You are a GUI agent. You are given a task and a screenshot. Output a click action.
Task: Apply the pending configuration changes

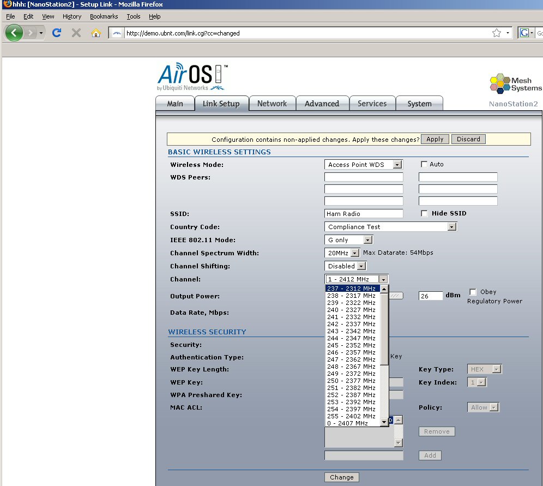pyautogui.click(x=435, y=139)
